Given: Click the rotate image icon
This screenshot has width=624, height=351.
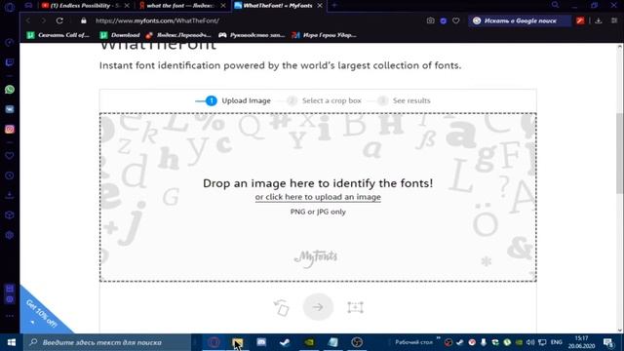Looking at the screenshot, I should coord(282,307).
